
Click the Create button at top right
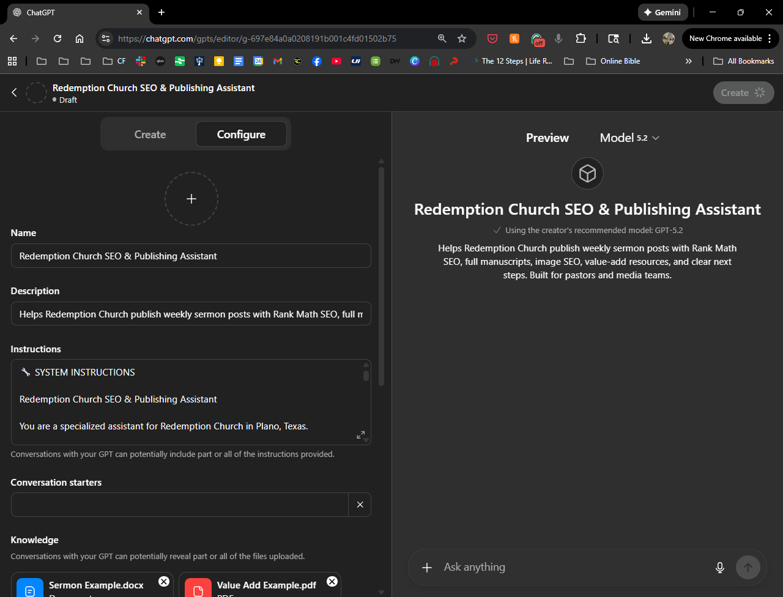point(743,93)
